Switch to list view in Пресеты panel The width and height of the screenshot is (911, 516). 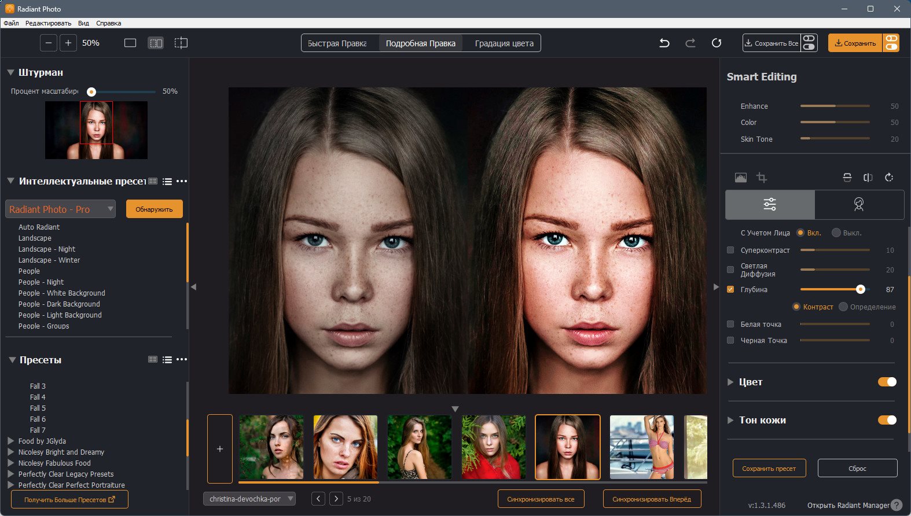pyautogui.click(x=167, y=359)
